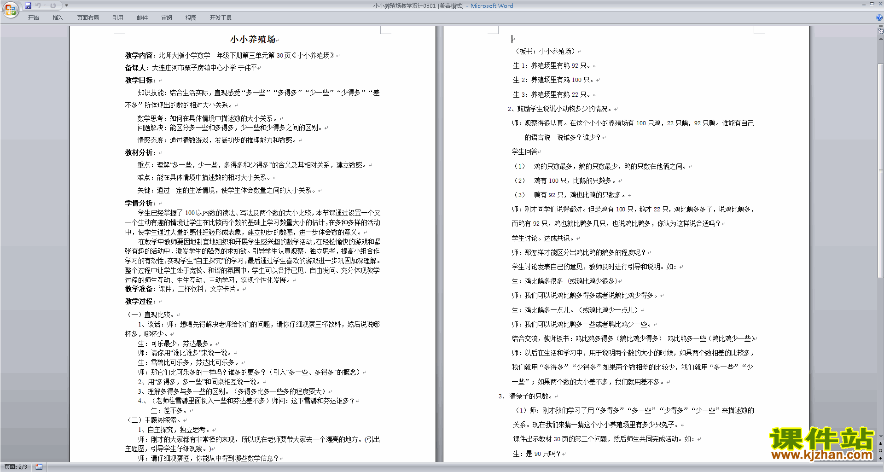Click the 页面: 2/3 status indicator
This screenshot has height=472, width=884.
(16, 467)
